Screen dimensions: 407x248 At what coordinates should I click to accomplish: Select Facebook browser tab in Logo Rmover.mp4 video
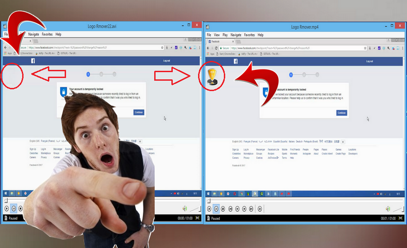[220, 41]
